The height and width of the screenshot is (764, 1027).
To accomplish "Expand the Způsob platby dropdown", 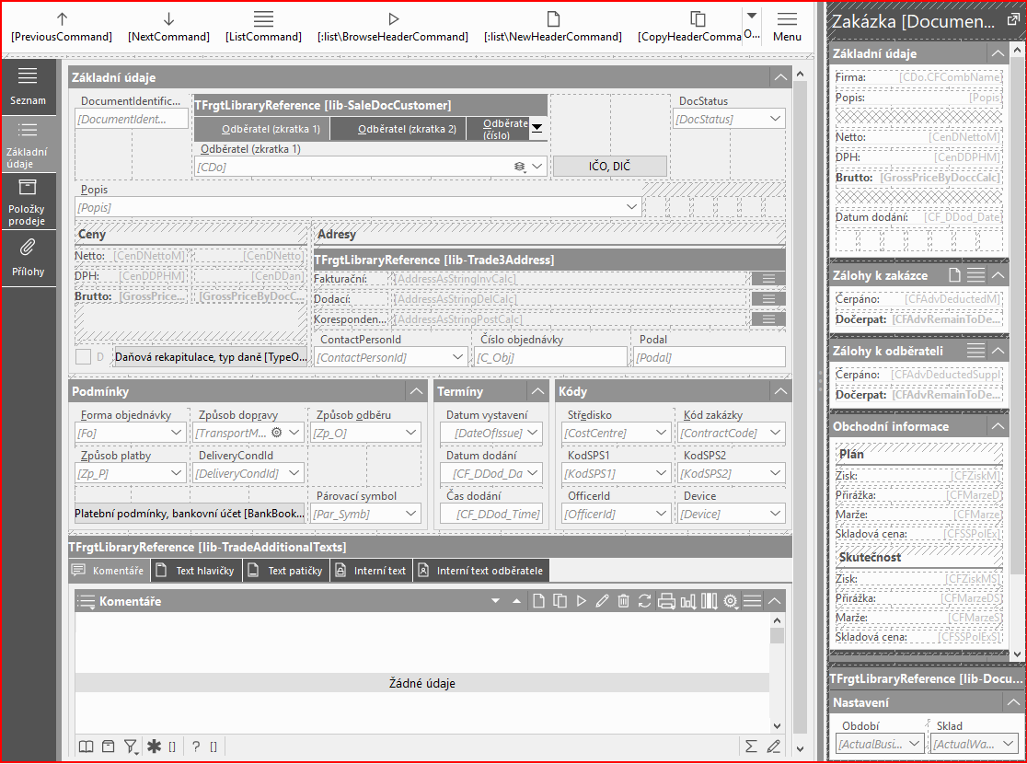I will pos(177,473).
